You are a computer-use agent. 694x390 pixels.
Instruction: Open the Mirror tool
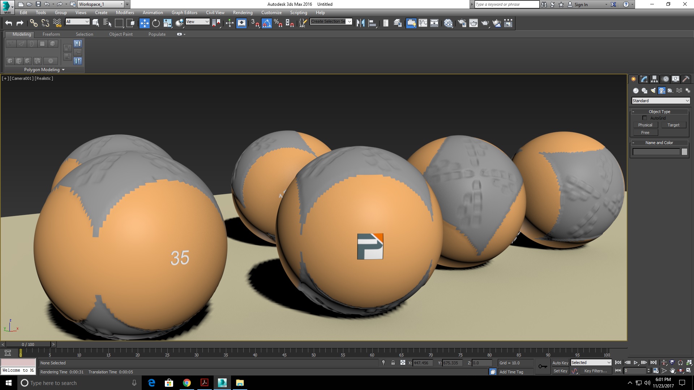click(360, 23)
